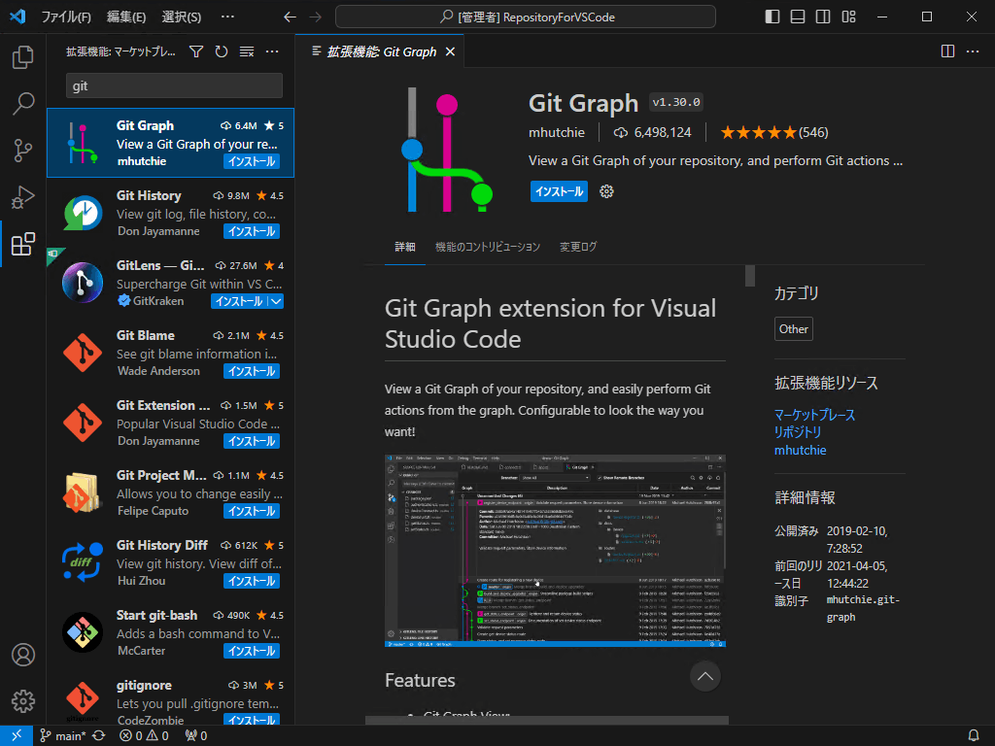
Task: Click the Git Graph extension logo
Action: pyautogui.click(x=447, y=151)
